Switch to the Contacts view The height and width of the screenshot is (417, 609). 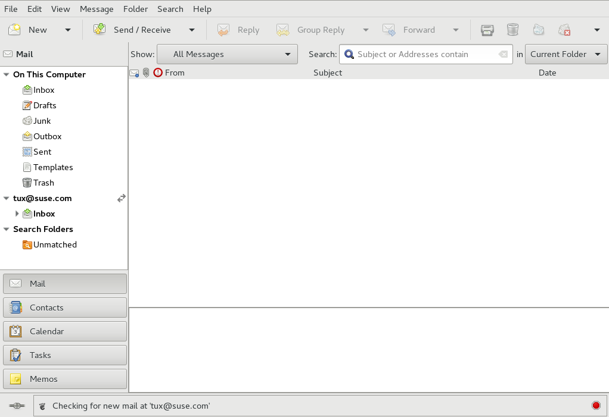tap(65, 308)
